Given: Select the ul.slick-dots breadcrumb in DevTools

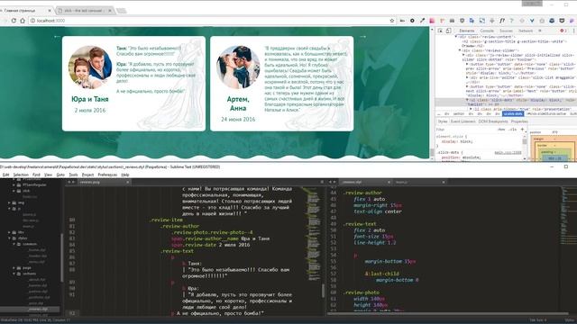Looking at the screenshot, I should [x=513, y=114].
